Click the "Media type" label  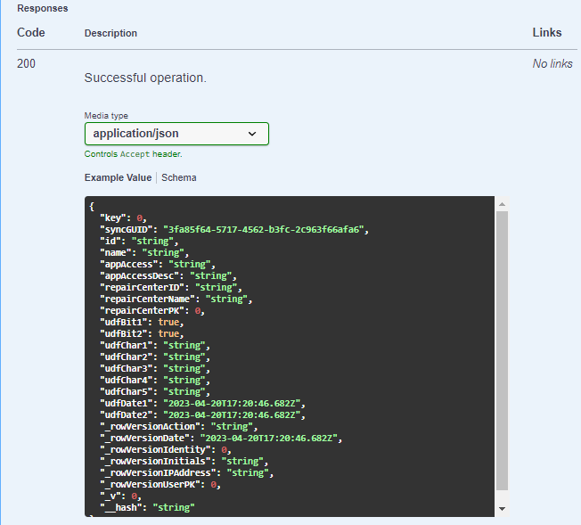coord(106,116)
